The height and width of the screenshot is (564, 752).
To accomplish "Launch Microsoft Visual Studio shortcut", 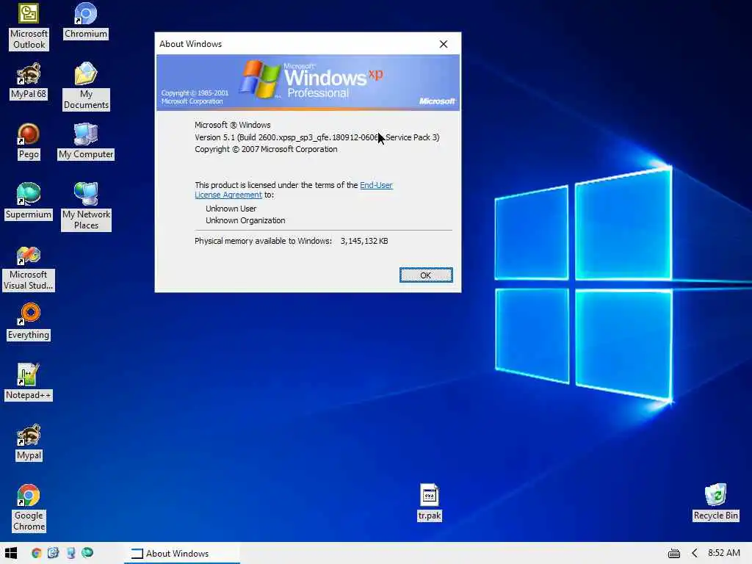I will tap(29, 267).
